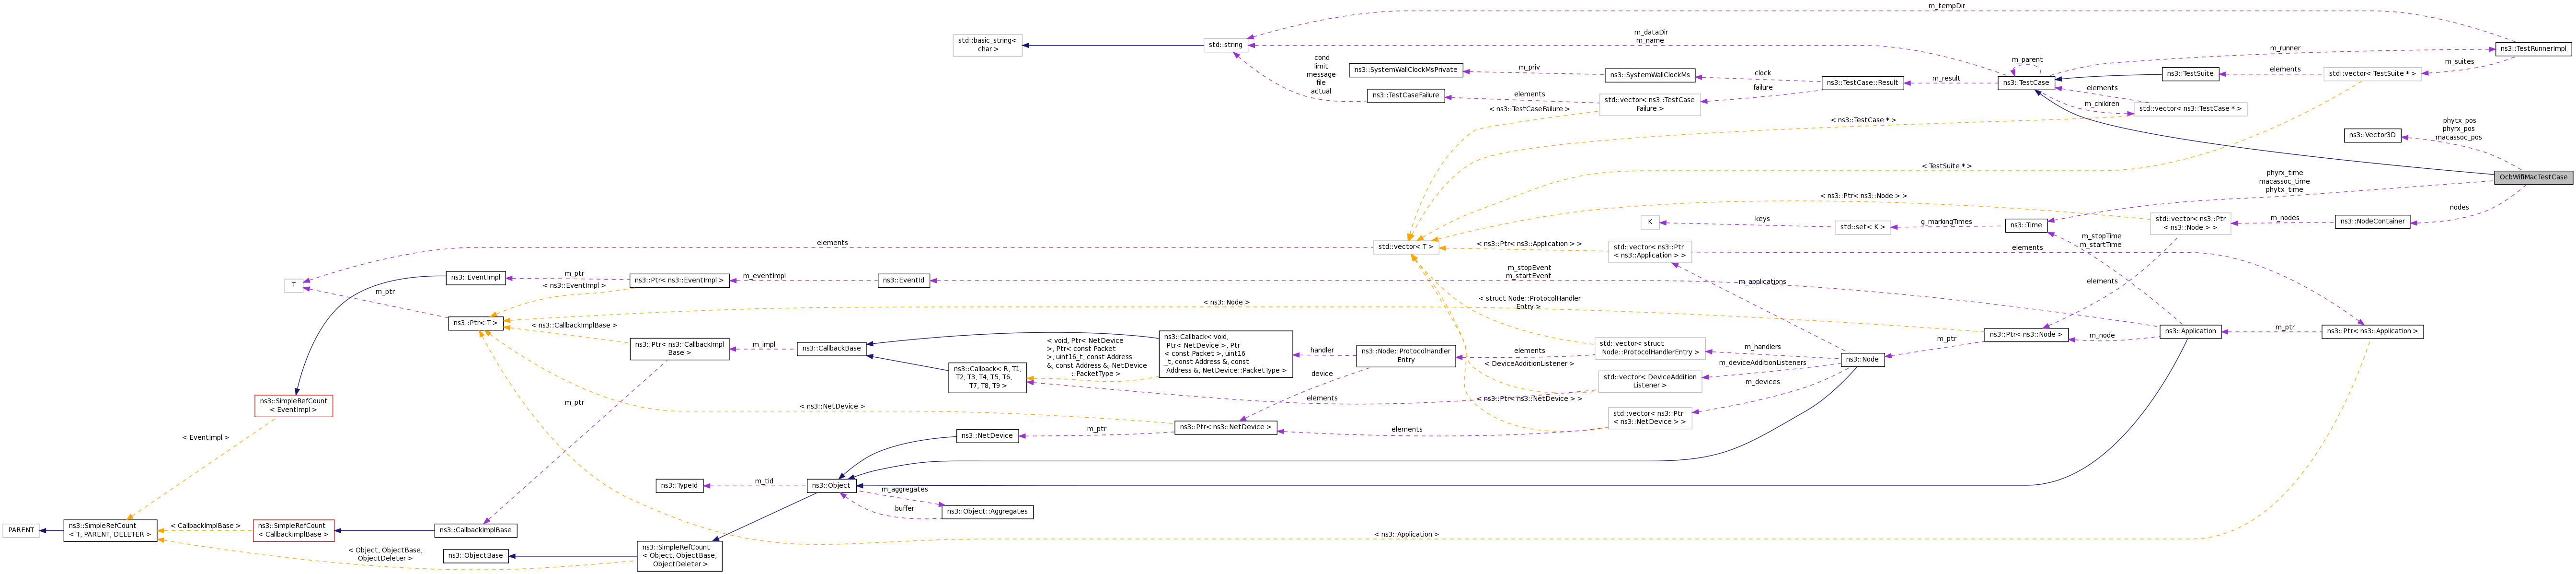The image size is (2576, 574).
Task: Select the ns3::TestRunnerImpl node
Action: click(2533, 49)
